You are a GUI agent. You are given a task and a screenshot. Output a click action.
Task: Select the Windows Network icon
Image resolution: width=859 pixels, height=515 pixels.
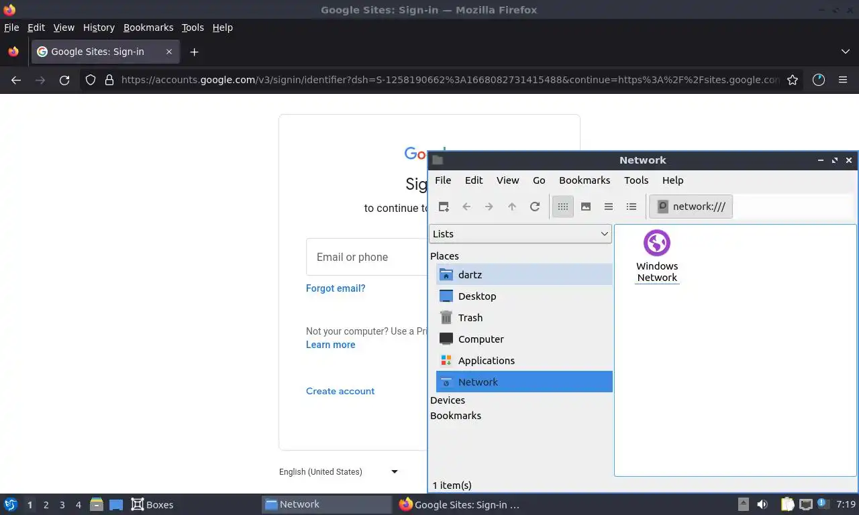657,256
